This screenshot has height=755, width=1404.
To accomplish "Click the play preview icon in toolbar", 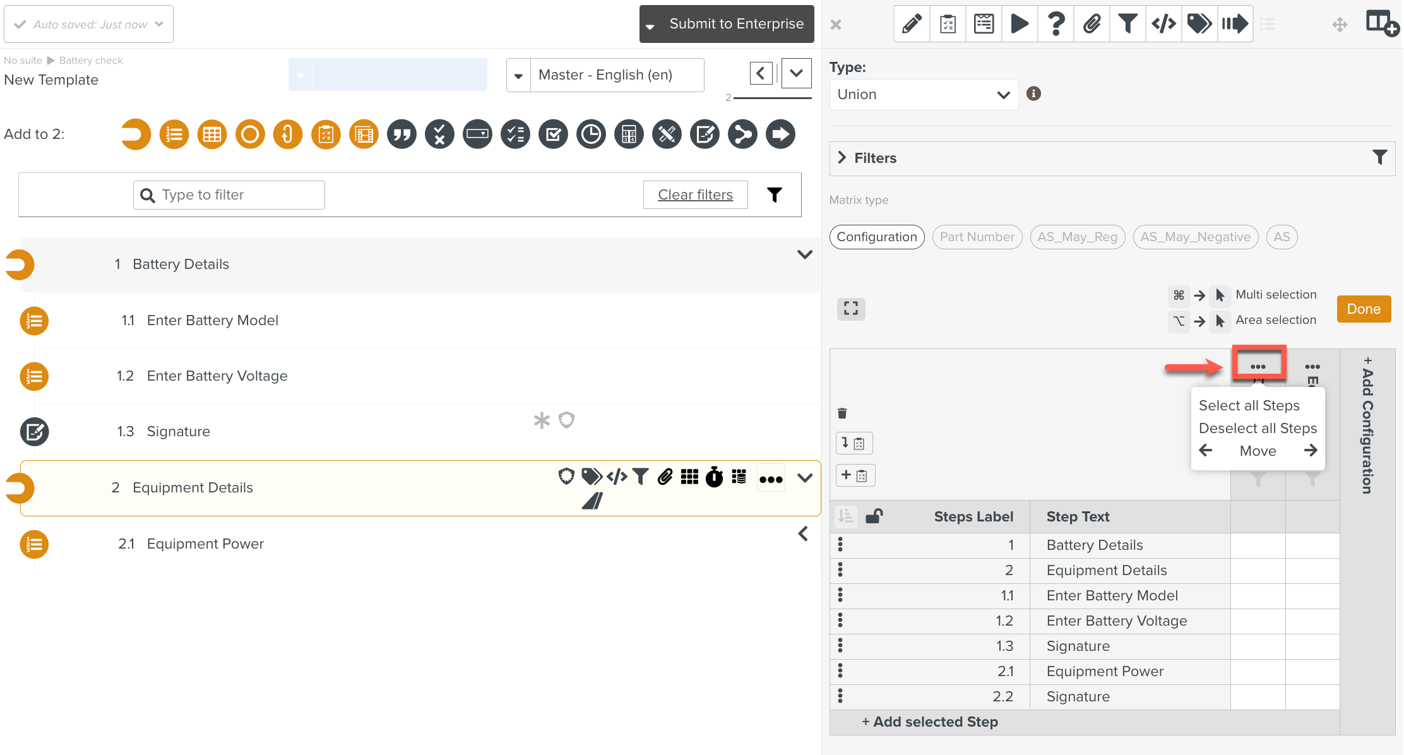I will (1020, 24).
